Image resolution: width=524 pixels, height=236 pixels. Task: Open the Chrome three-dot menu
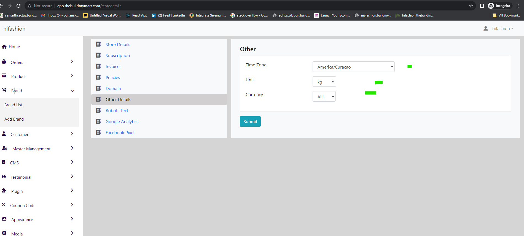click(518, 6)
